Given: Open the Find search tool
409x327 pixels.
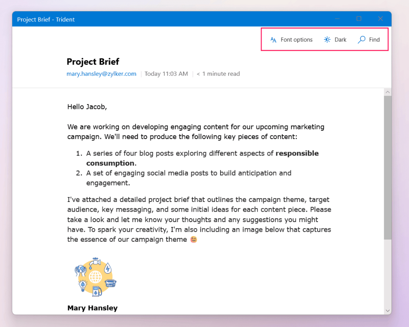Looking at the screenshot, I should (x=369, y=40).
